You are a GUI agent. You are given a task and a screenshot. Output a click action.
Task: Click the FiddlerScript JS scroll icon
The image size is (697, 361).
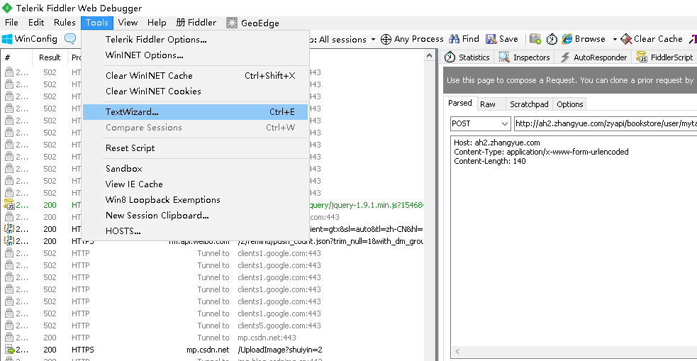click(x=642, y=57)
